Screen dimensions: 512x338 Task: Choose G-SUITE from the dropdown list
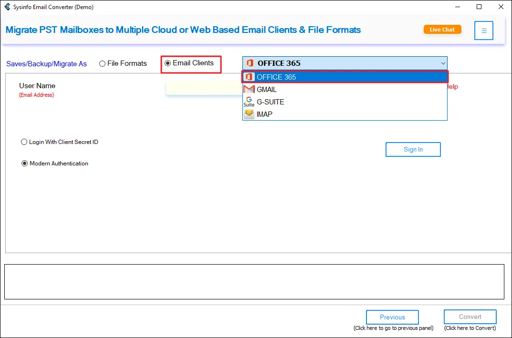(270, 102)
